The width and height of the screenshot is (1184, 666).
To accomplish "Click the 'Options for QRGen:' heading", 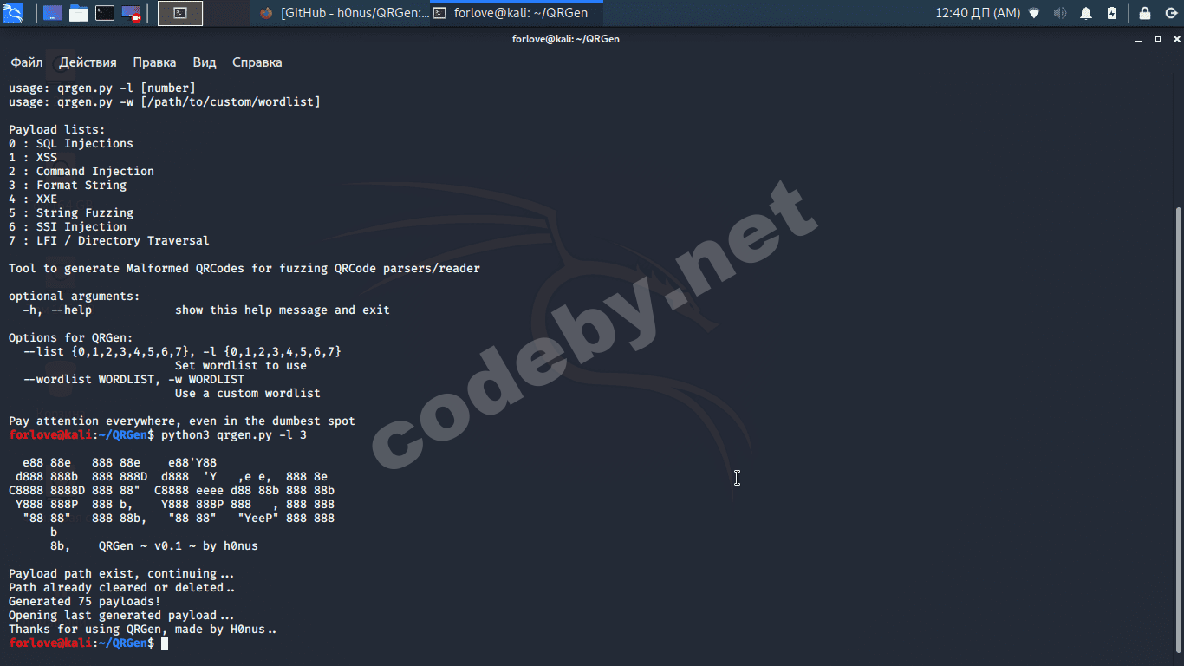I will pyautogui.click(x=71, y=338).
